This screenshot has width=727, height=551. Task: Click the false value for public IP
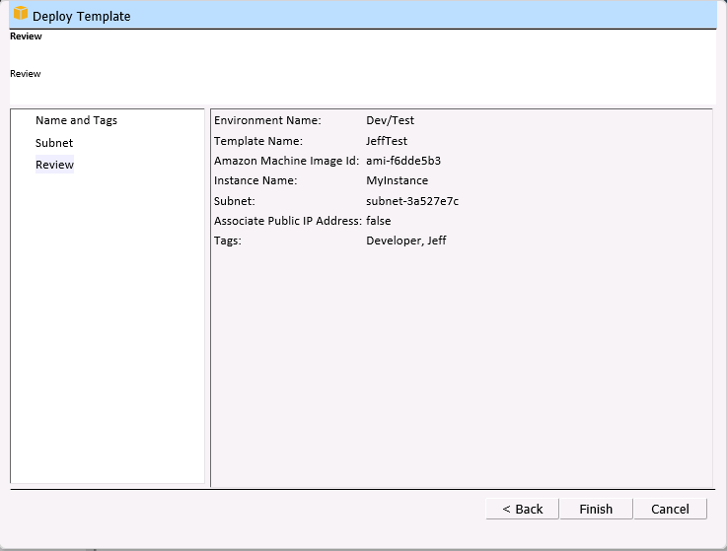(379, 221)
